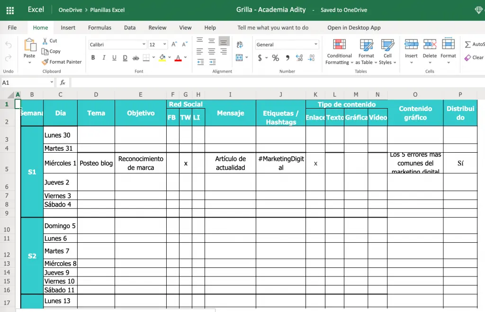The height and width of the screenshot is (312, 485).
Task: Click the Delete cells button
Action: click(430, 51)
